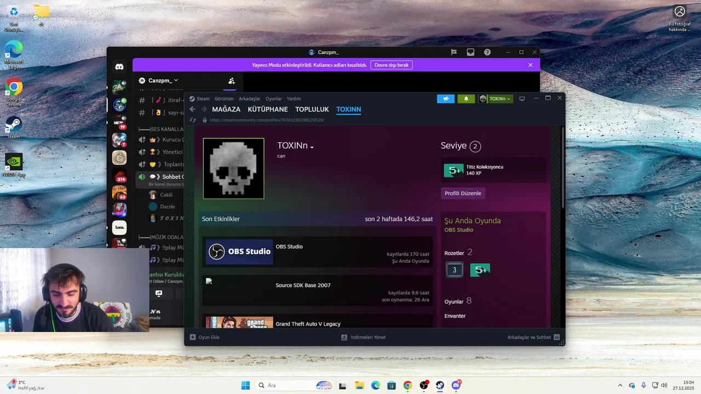Switch to Big Picture mode monitor icon
This screenshot has height=394, width=701.
(522, 99)
